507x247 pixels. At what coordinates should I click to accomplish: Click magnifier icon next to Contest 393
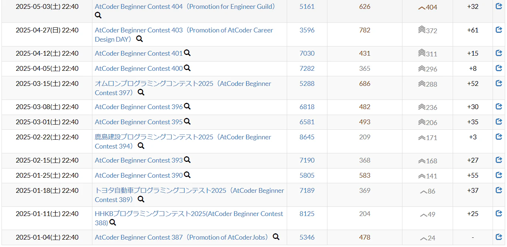point(187,160)
